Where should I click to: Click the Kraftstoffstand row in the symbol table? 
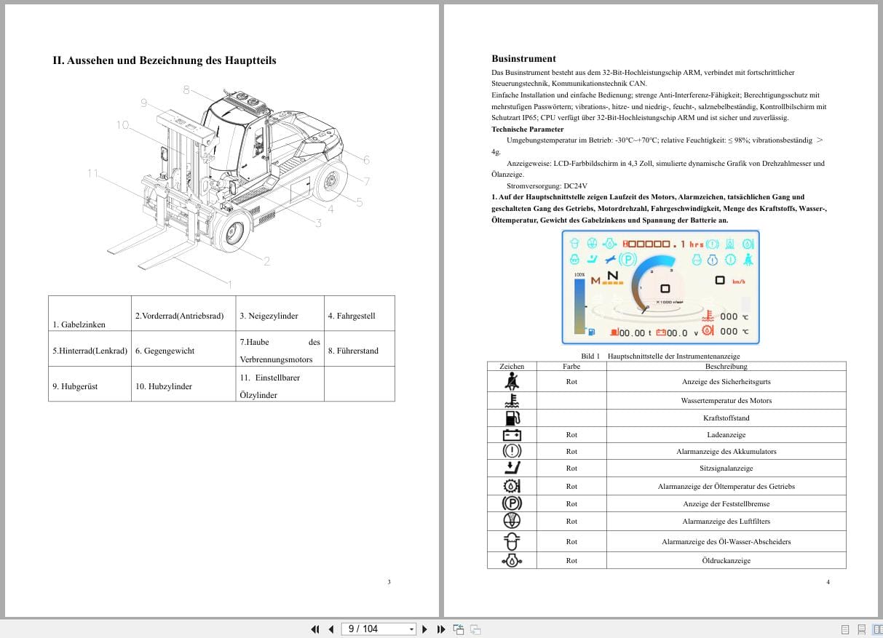725,418
